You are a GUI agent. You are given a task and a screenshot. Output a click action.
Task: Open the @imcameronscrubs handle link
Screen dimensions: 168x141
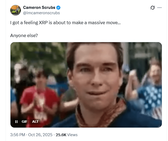(42, 13)
